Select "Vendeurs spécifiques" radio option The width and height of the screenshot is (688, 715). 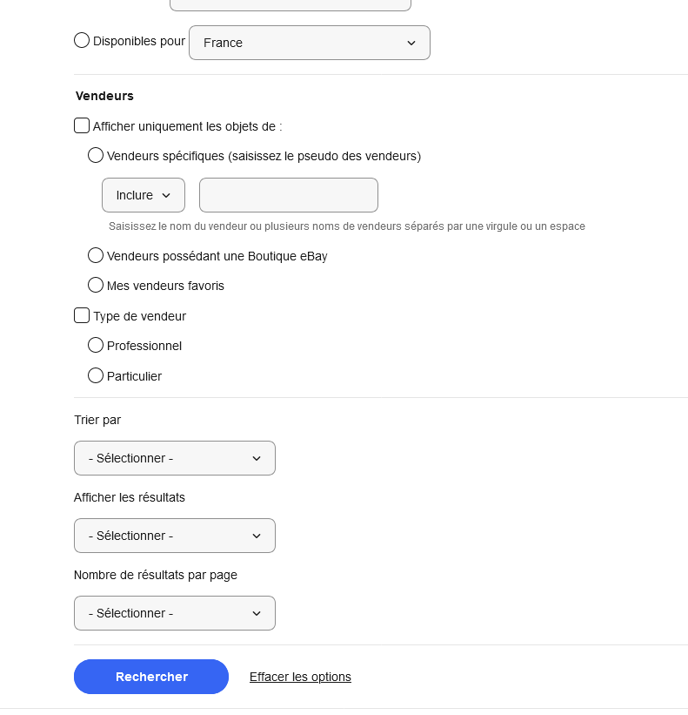tap(96, 156)
